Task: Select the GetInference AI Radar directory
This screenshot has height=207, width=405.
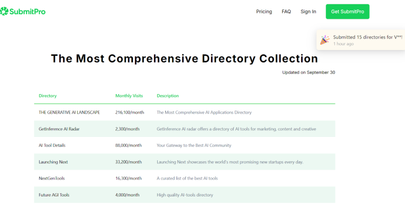Action: click(x=59, y=129)
